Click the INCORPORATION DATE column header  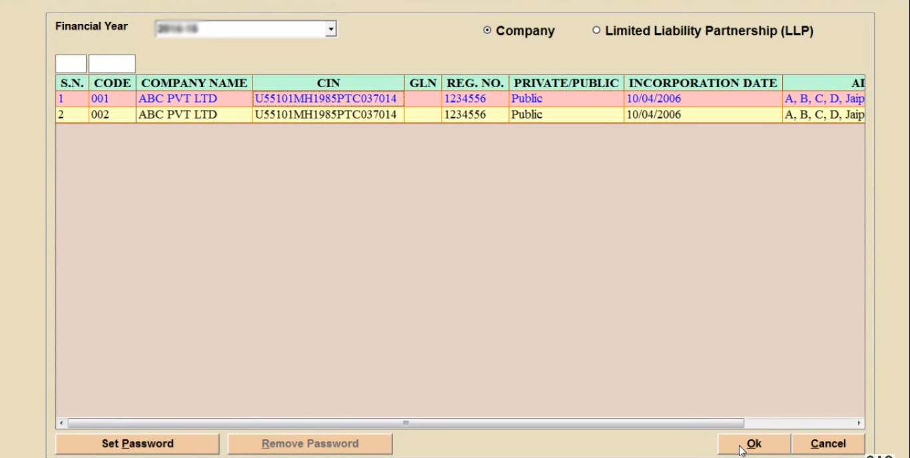703,83
